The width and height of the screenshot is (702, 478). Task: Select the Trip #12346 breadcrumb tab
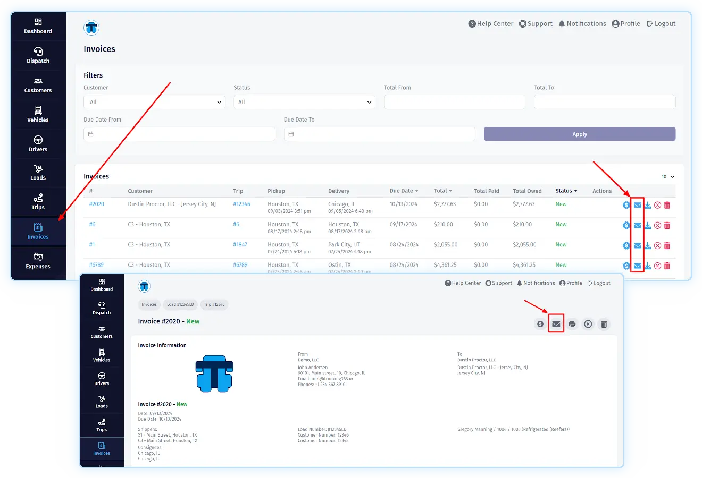pos(214,304)
